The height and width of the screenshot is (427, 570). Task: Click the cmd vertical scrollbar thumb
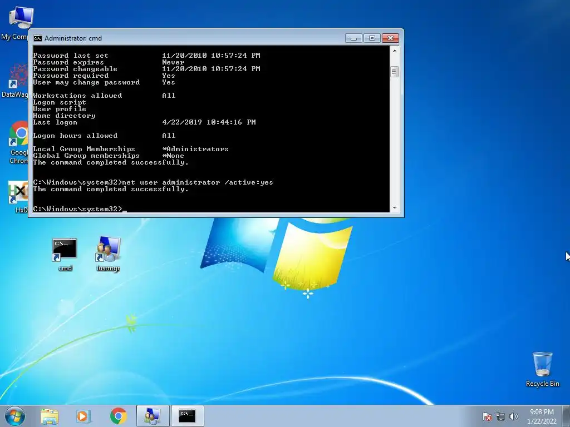tap(395, 72)
